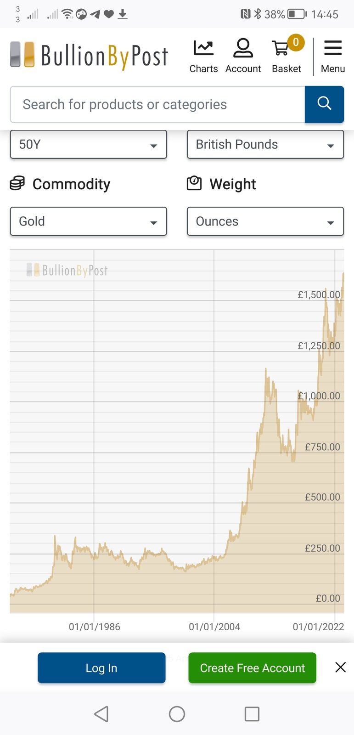Expand the 50Y time range dropdown
The width and height of the screenshot is (354, 735).
click(x=88, y=145)
